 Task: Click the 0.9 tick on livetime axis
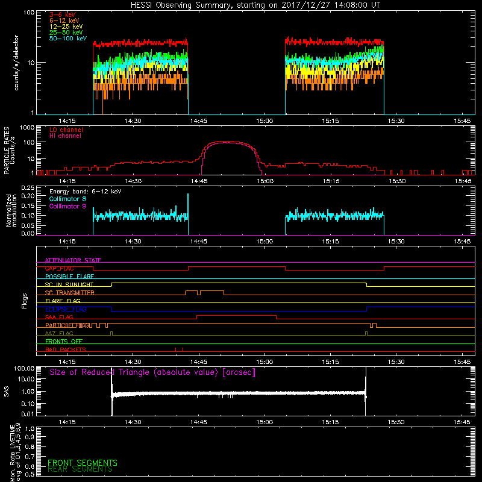pos(30,437)
